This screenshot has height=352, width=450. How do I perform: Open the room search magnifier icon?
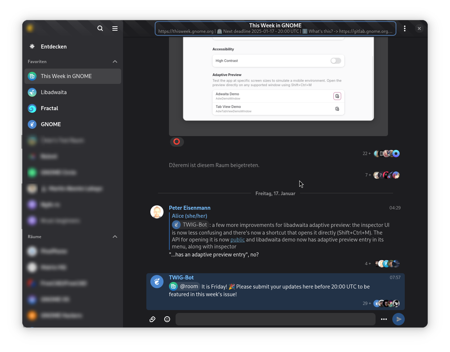coord(100,28)
